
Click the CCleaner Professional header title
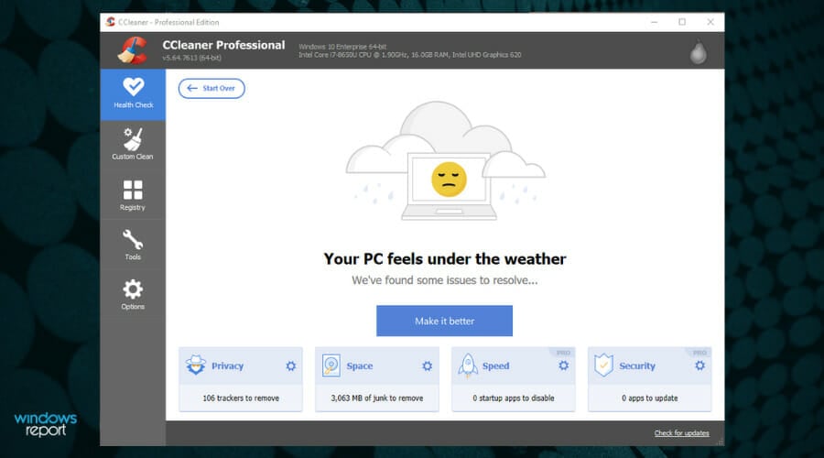coord(223,45)
